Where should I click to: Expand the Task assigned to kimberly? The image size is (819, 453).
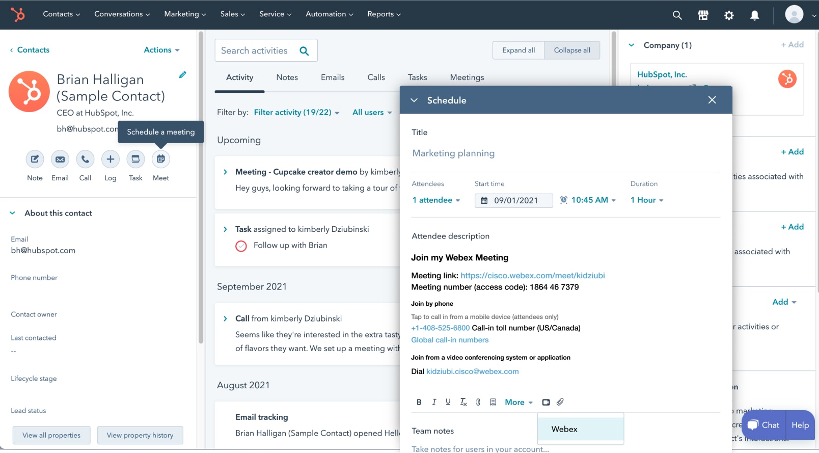[x=225, y=229]
